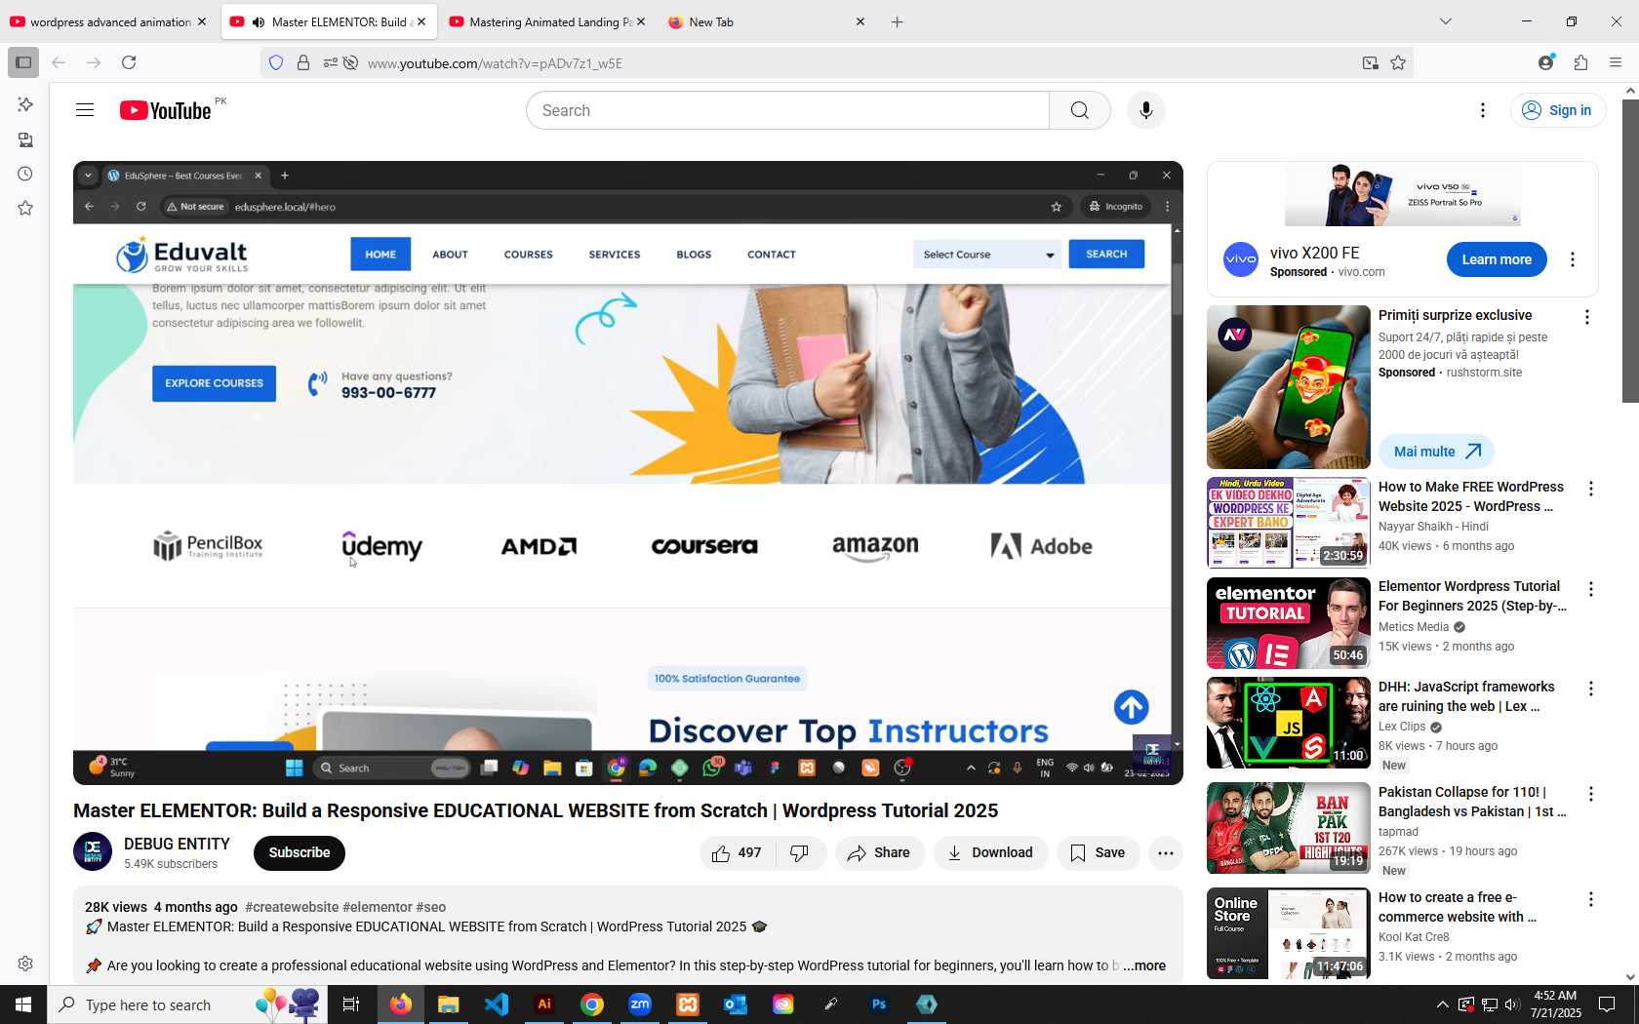Click the Share button
Image resolution: width=1639 pixels, height=1024 pixels.
click(879, 852)
